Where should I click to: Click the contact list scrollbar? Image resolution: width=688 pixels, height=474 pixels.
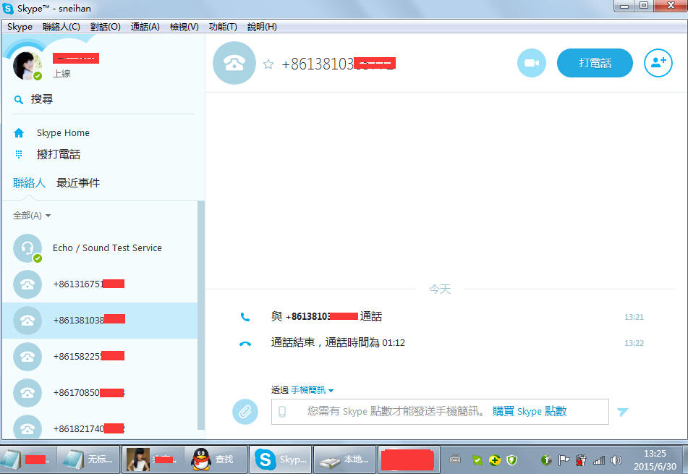tap(201, 315)
